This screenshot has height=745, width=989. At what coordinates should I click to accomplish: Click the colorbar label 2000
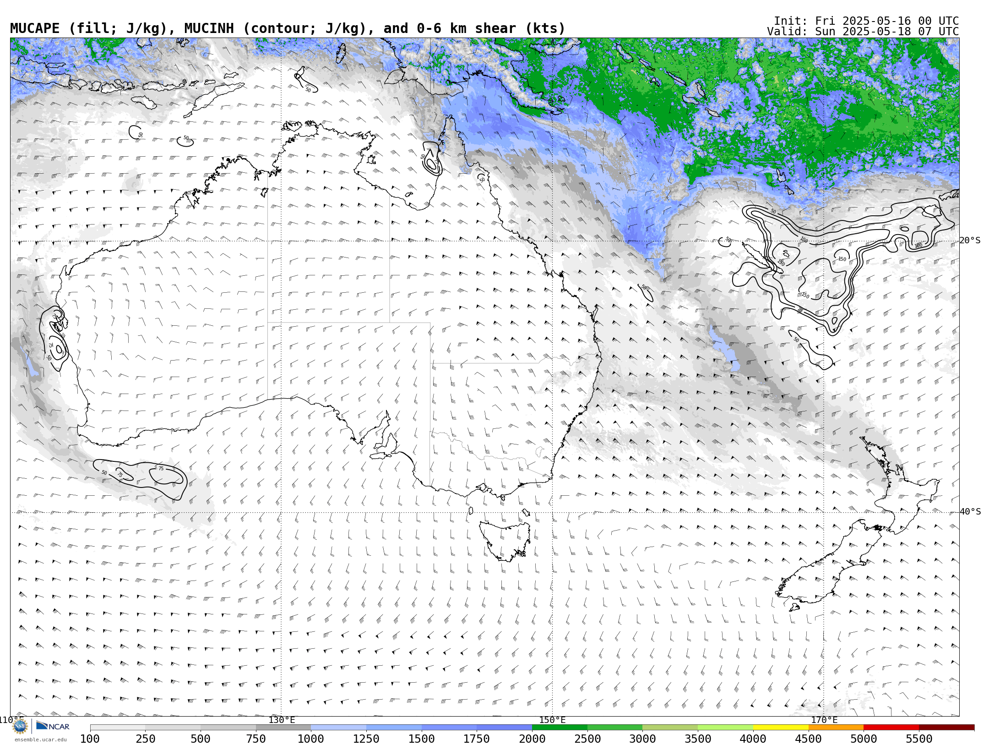click(532, 739)
